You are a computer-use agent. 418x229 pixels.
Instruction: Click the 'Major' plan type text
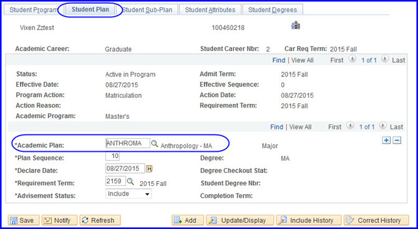pos(270,146)
